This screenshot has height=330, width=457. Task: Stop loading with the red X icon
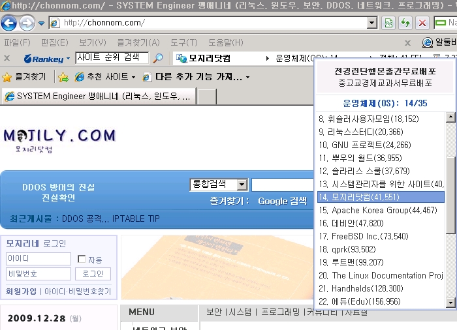[422, 23]
